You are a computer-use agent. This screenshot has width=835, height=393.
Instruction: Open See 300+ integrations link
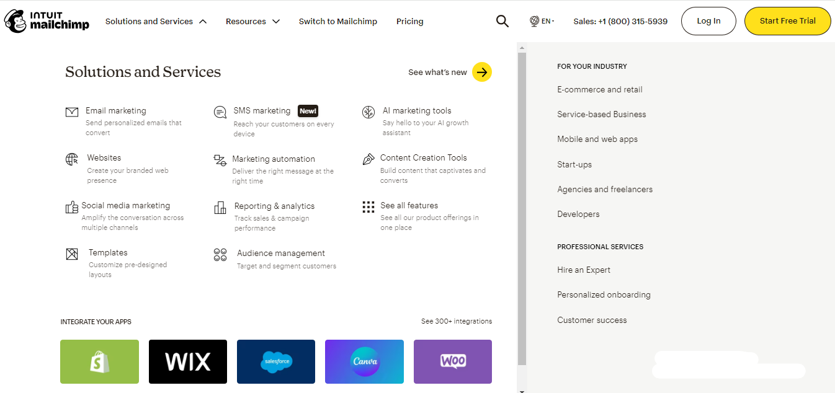(457, 321)
